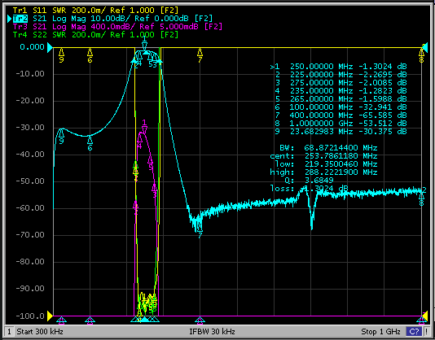The image size is (435, 340).
Task: Click the yellow marker 6 triangle at top
Action: click(x=90, y=52)
